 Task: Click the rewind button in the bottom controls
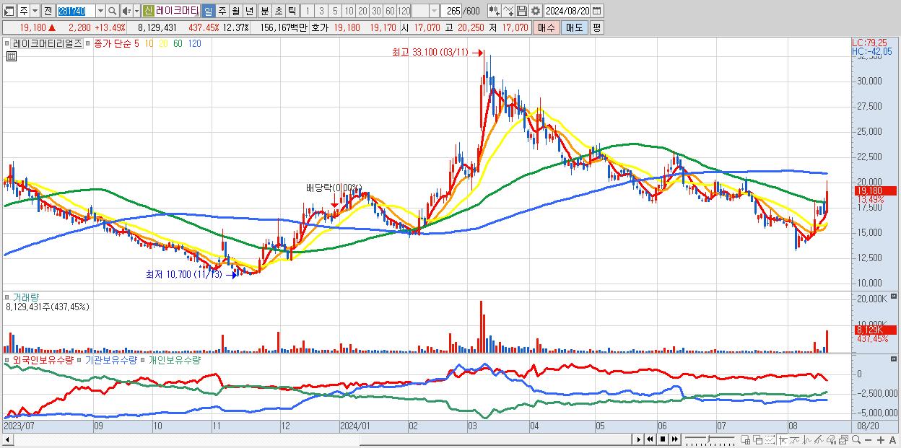(x=650, y=439)
